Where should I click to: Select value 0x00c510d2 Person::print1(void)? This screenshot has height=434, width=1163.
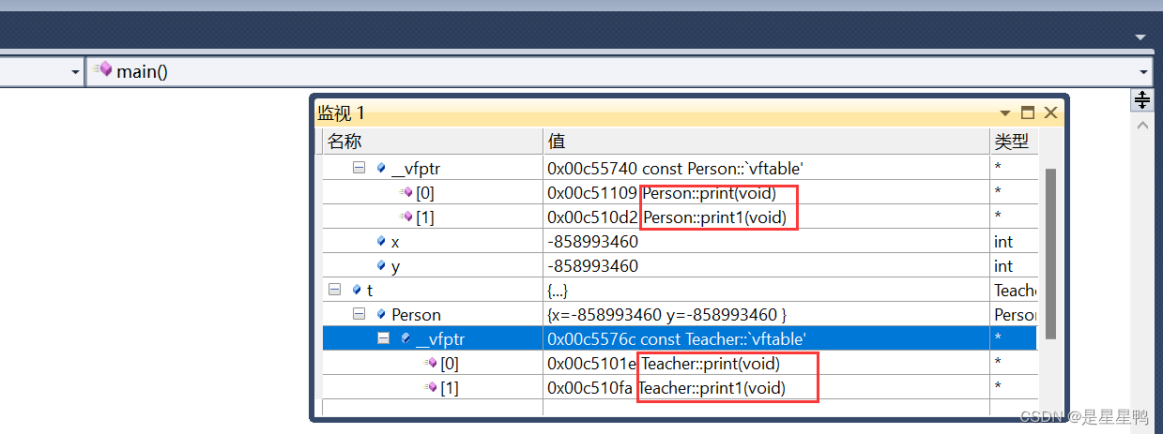click(666, 217)
